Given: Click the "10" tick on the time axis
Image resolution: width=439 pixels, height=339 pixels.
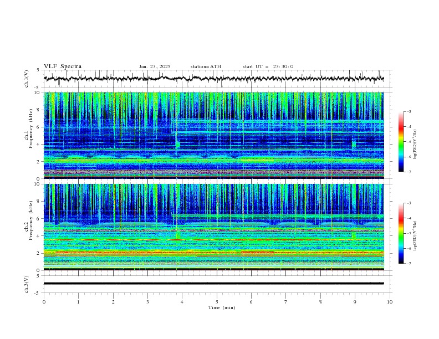Looking at the screenshot, I should coord(390,302).
